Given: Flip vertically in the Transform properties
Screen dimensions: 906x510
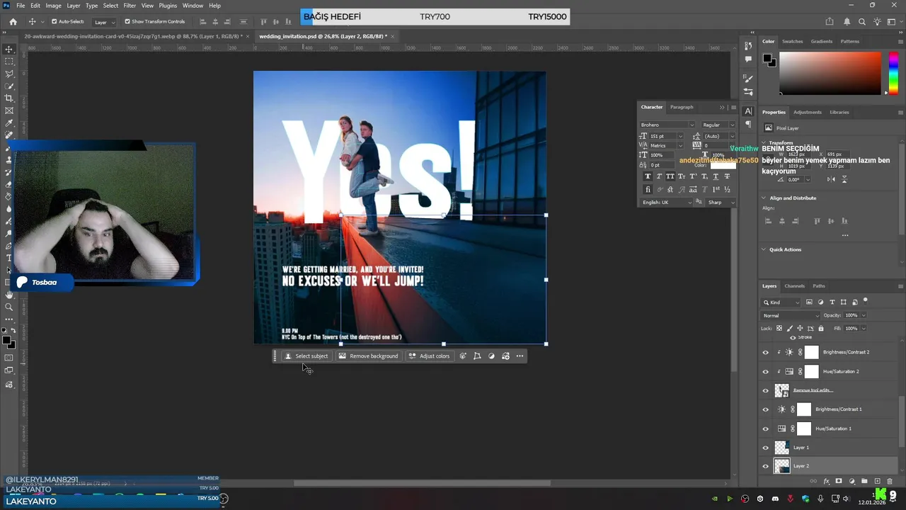Looking at the screenshot, I should pyautogui.click(x=844, y=179).
